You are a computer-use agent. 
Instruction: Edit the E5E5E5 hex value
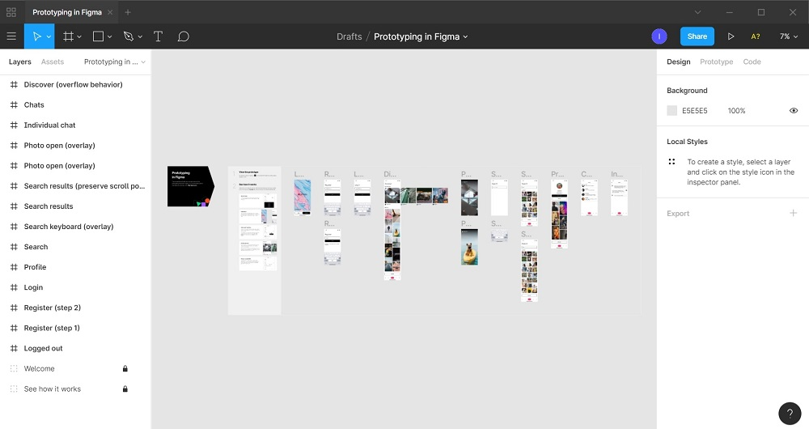pyautogui.click(x=694, y=110)
